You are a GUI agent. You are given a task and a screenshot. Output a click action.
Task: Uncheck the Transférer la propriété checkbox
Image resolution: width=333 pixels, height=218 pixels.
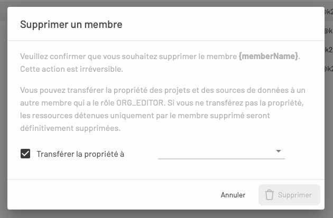click(x=25, y=154)
